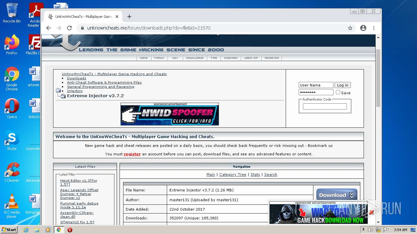This screenshot has height=234, width=417.
Task: Open FORUM navigation item
Action: click(159, 58)
